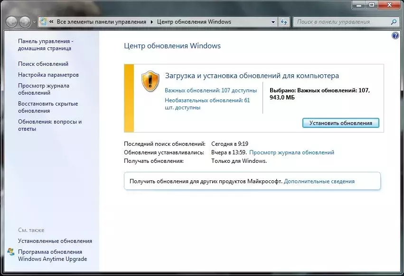Open 'Обновления: вопросы и ответы'

[x=50, y=125]
